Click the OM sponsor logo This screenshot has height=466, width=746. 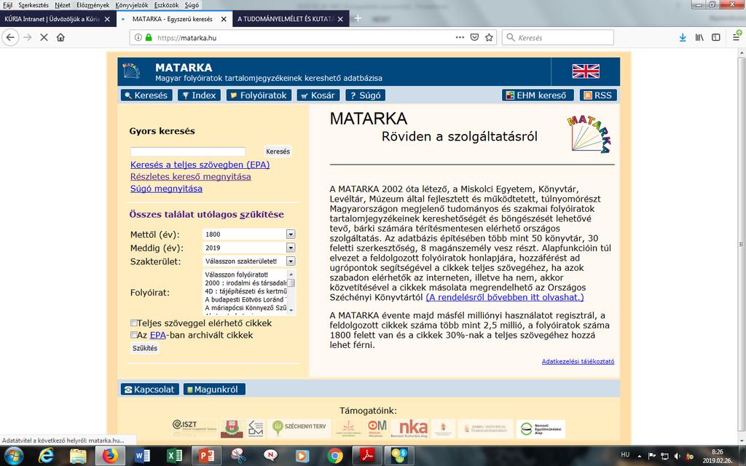[377, 428]
